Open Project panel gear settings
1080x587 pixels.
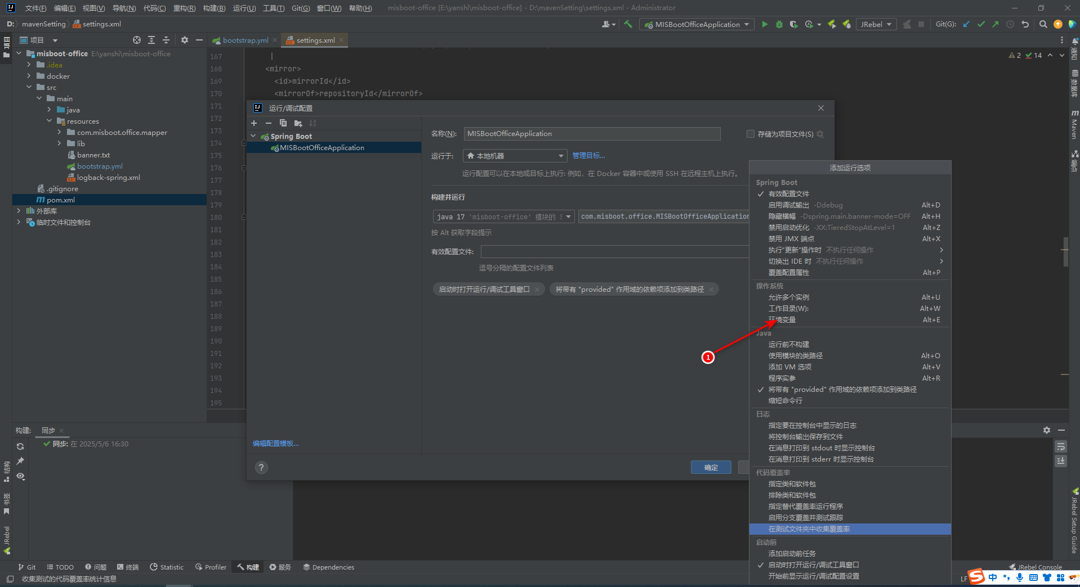pyautogui.click(x=185, y=40)
